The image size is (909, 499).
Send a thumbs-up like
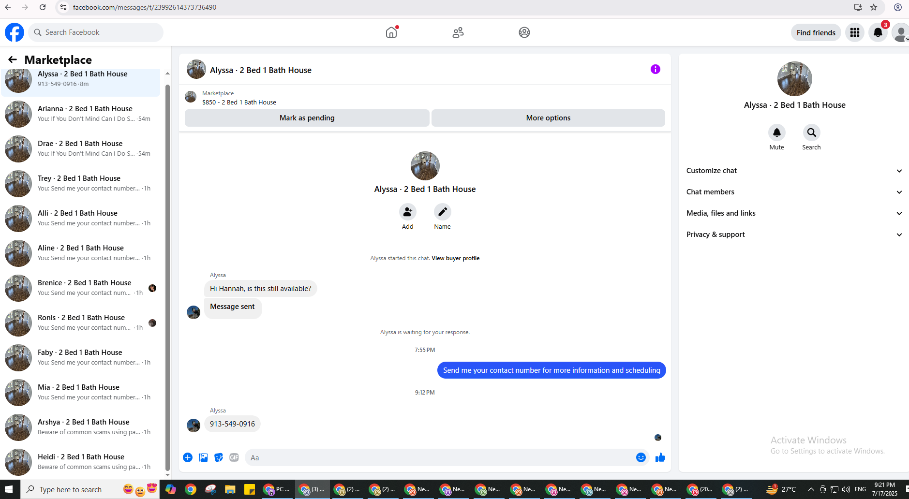tap(660, 457)
